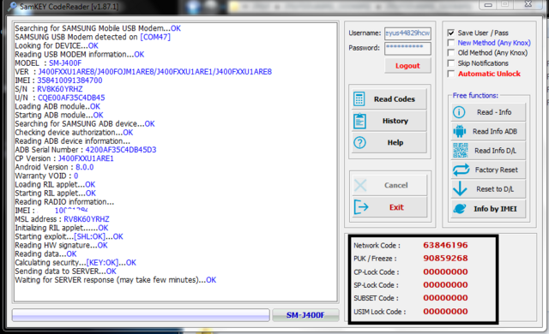Select PUK / Freeze value 90859268
This screenshot has width=549, height=334.
point(445,259)
